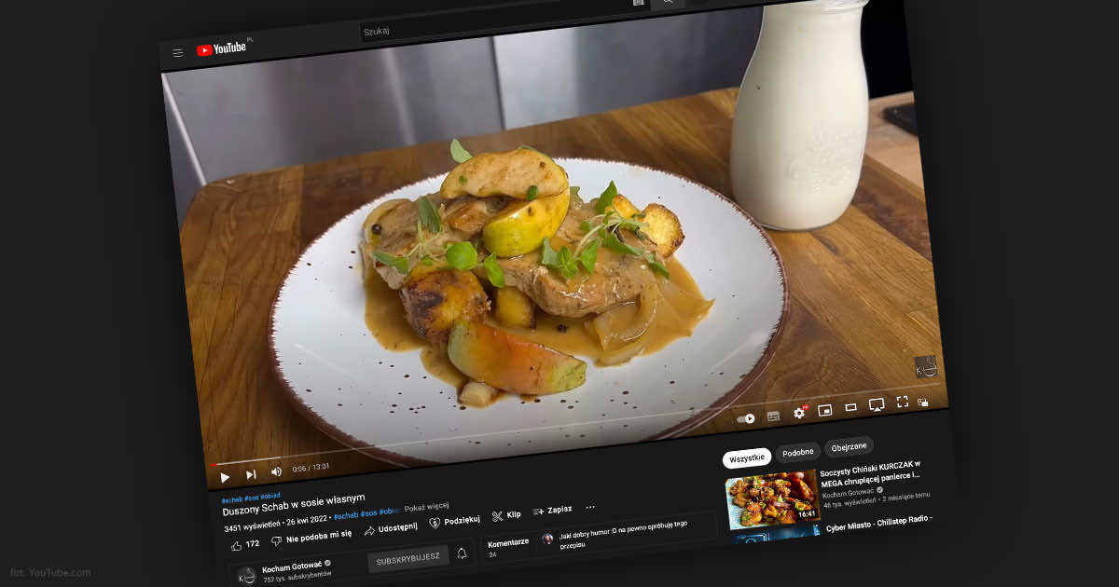Enter fullscreen mode
This screenshot has height=587, width=1119.
point(902,402)
